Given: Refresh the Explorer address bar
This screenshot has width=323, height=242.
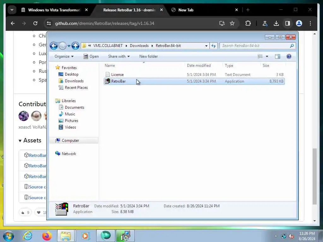Looking at the screenshot, I should tap(214, 46).
